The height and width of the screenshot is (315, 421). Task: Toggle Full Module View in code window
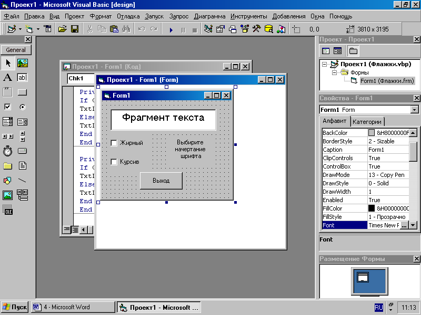(75, 229)
